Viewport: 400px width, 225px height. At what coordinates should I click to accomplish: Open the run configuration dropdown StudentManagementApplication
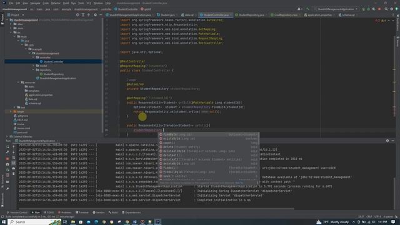[337, 9]
